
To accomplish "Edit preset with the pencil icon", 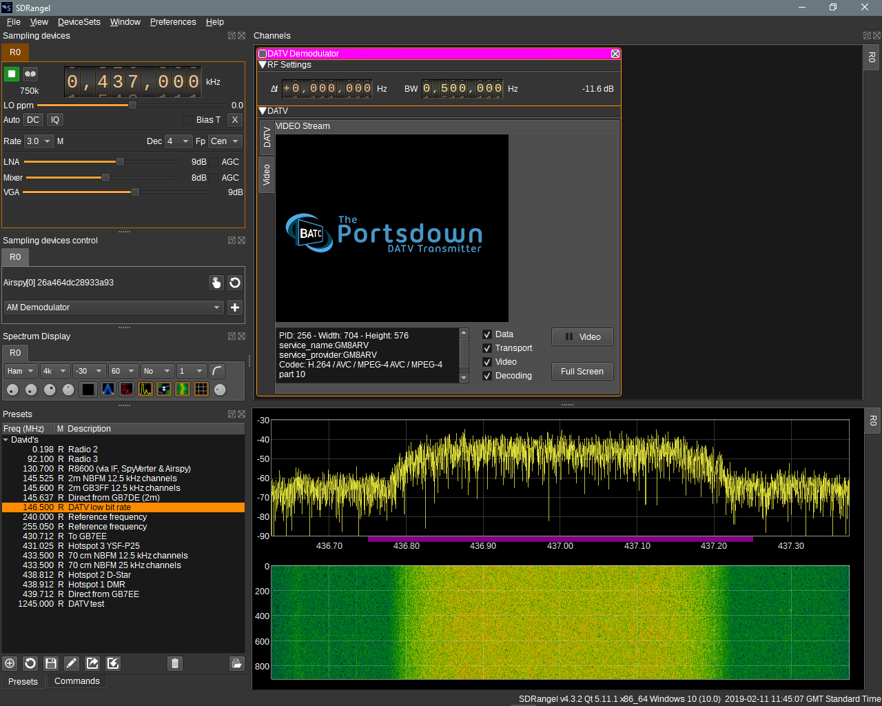I will point(72,663).
